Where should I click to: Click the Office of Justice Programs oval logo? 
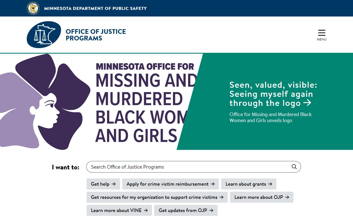coord(44,35)
